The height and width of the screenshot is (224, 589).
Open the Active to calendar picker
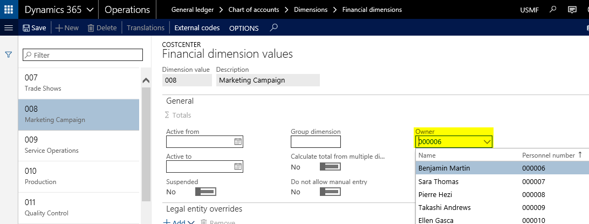pos(238,167)
